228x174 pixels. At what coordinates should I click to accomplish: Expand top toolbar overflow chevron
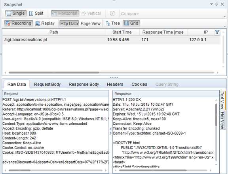point(225,17)
